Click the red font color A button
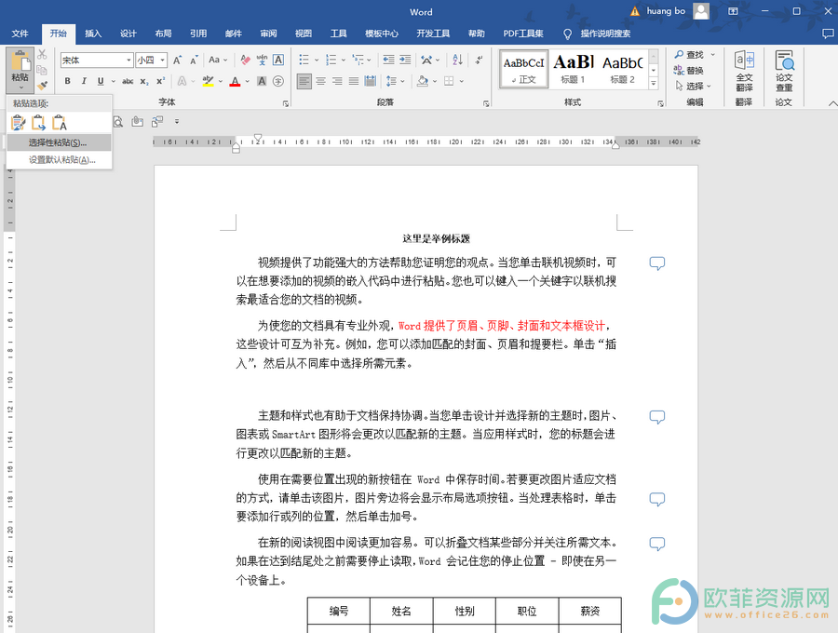This screenshot has width=838, height=633. (x=235, y=81)
